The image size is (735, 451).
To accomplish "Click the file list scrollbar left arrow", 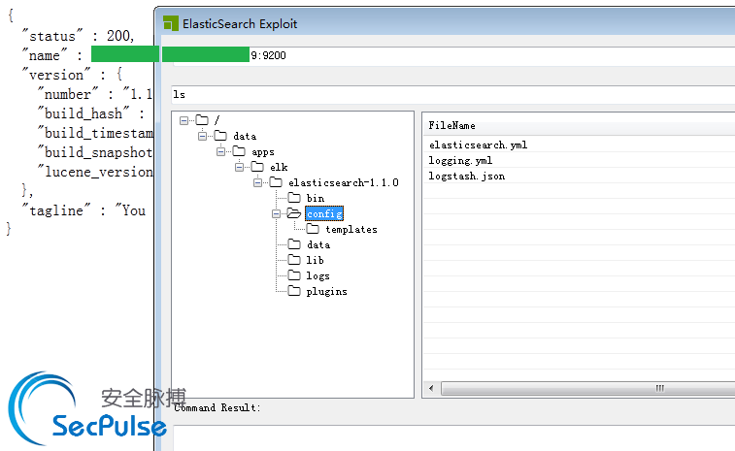I will [431, 388].
